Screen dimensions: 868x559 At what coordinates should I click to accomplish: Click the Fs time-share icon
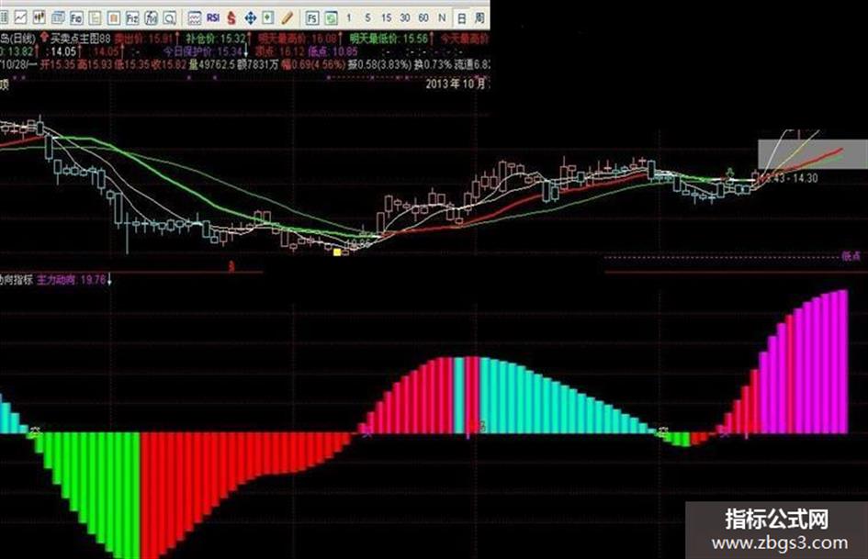click(x=312, y=18)
